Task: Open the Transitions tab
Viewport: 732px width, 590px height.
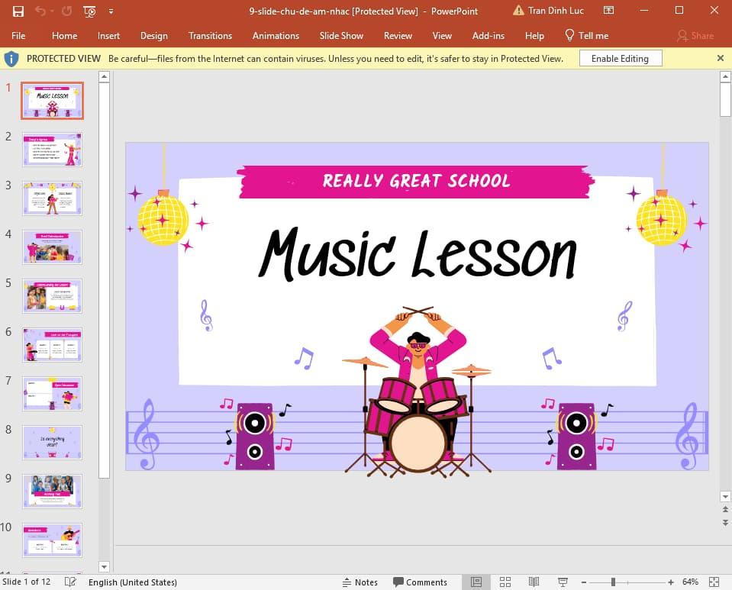Action: 210,36
